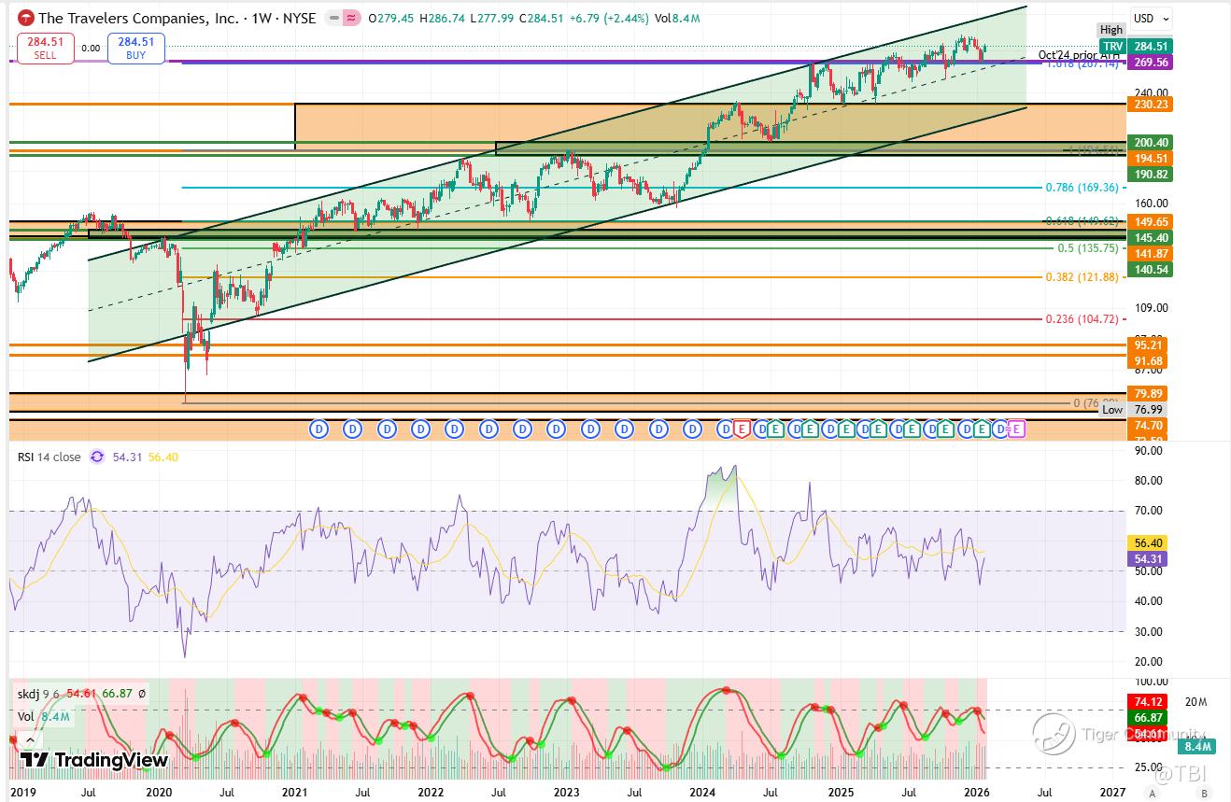Click the 2025 label on time axis
Viewport: 1231px width, 802px height.
click(841, 792)
